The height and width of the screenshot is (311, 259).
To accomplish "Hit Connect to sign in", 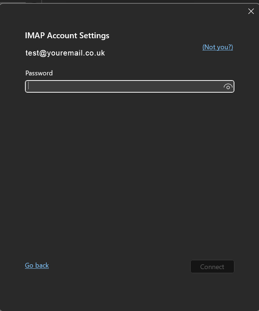I will [x=212, y=267].
